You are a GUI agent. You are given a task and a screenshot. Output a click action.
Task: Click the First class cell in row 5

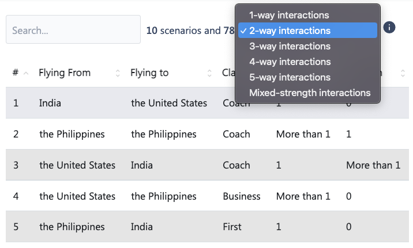coord(232,227)
